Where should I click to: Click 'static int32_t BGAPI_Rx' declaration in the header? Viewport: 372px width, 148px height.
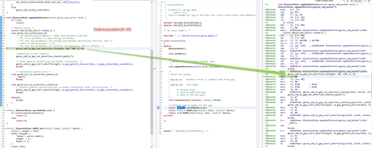click(201, 110)
